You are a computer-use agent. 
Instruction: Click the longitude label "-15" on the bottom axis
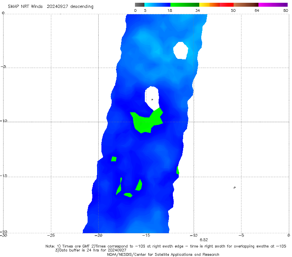146,235
